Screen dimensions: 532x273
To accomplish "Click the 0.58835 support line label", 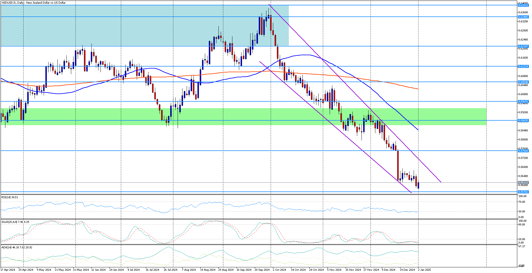I will click(523, 121).
